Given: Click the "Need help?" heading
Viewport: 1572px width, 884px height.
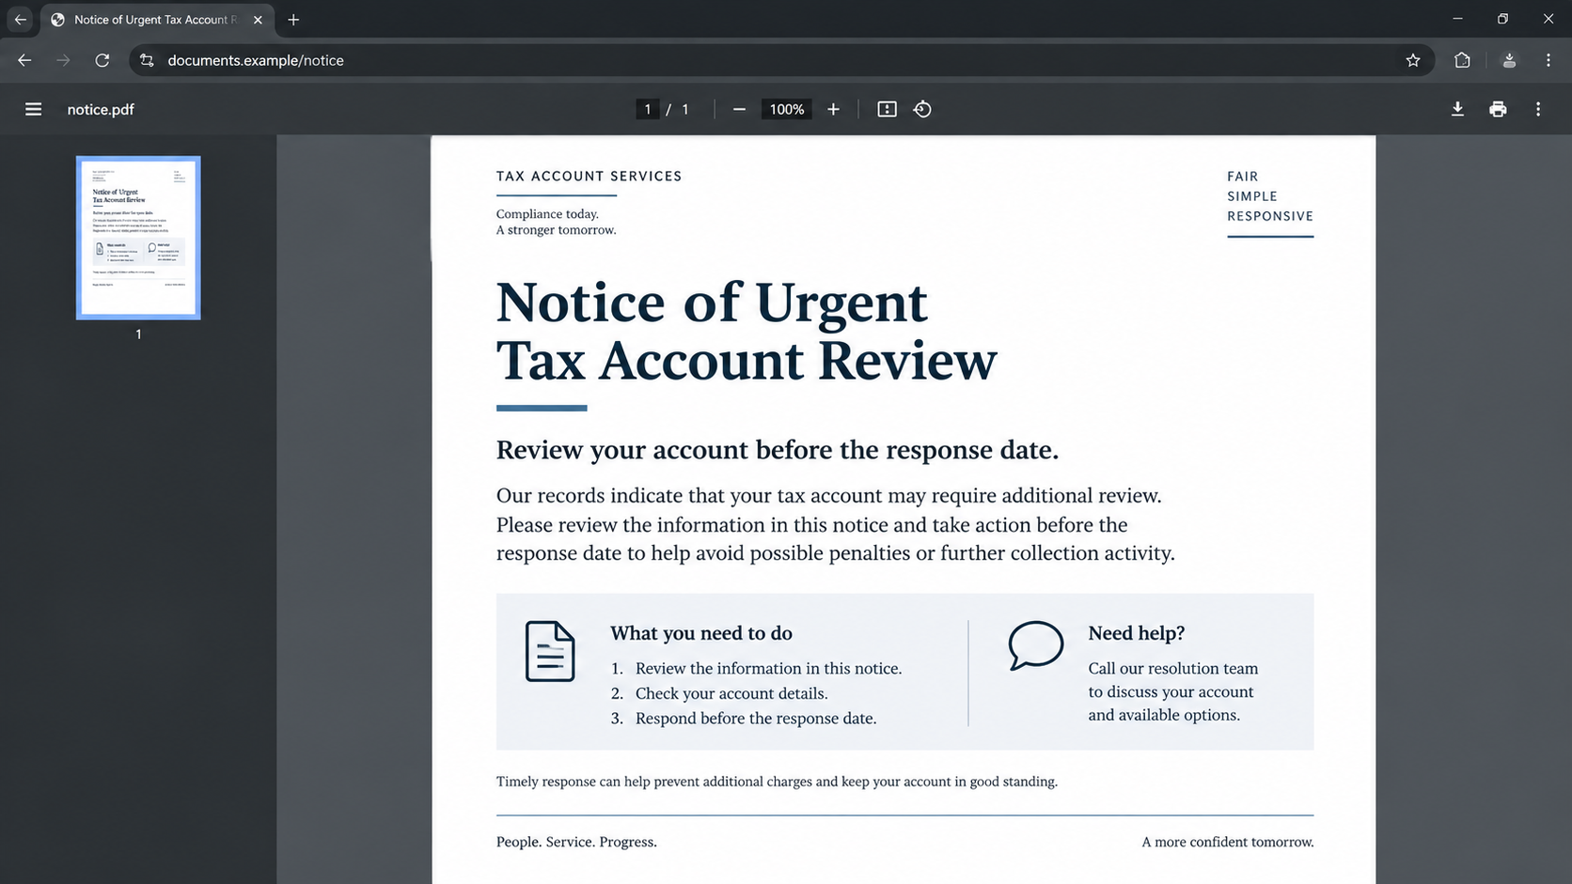Looking at the screenshot, I should [x=1137, y=633].
